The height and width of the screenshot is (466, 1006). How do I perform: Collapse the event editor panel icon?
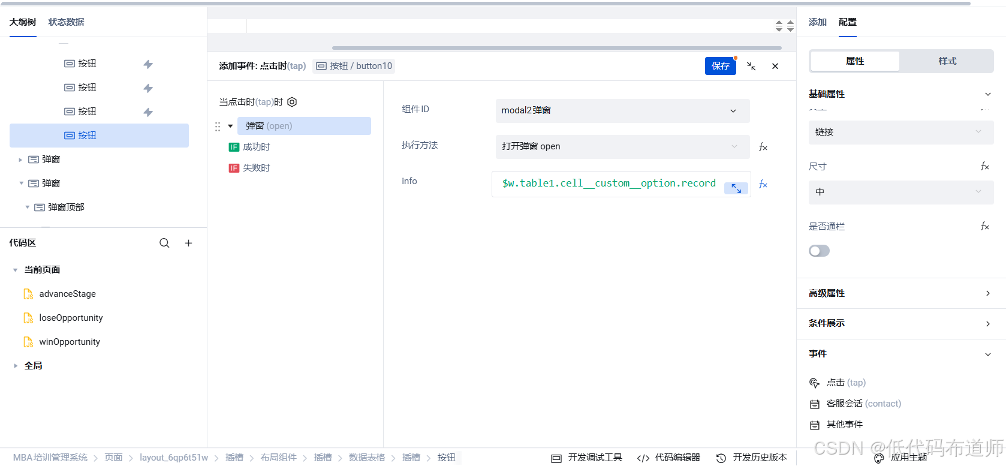point(751,66)
